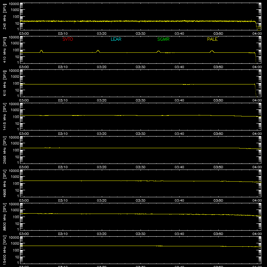The height and width of the screenshot is (267, 267).
Task: Click the 1000 y-axis label on the 245 MHz plot
Action: point(15,10)
